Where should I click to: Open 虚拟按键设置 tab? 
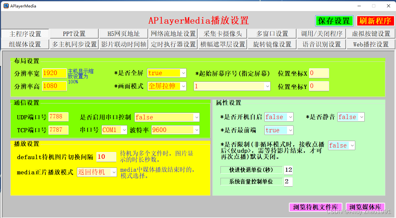(x=371, y=34)
